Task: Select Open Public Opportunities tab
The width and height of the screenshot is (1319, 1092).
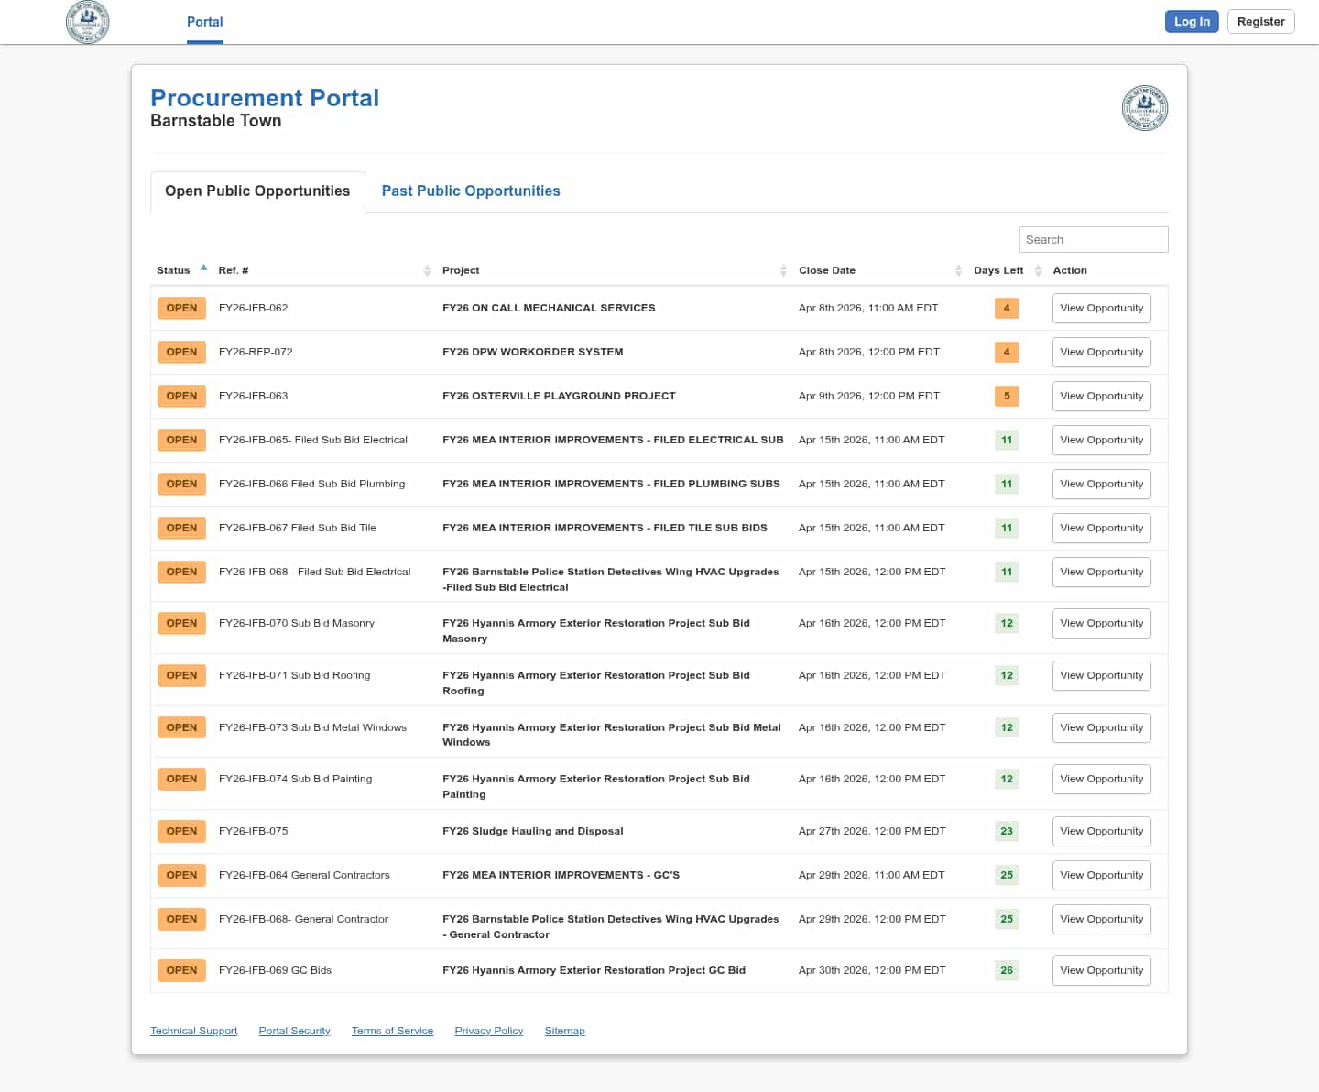Action: pyautogui.click(x=257, y=191)
